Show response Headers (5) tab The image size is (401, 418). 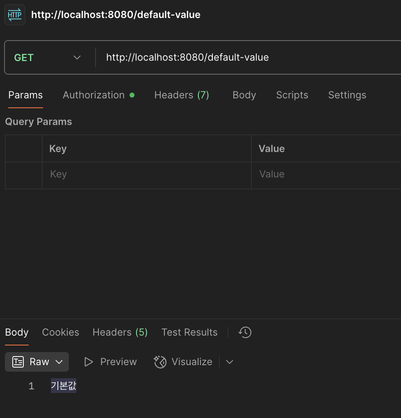click(120, 332)
